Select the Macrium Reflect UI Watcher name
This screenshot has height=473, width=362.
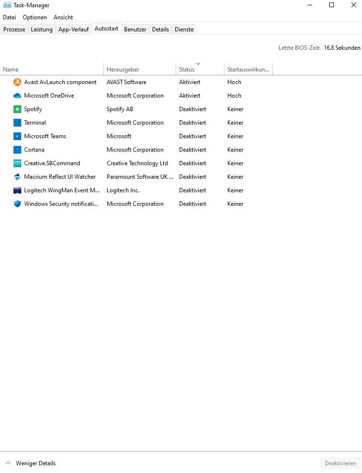(x=60, y=177)
